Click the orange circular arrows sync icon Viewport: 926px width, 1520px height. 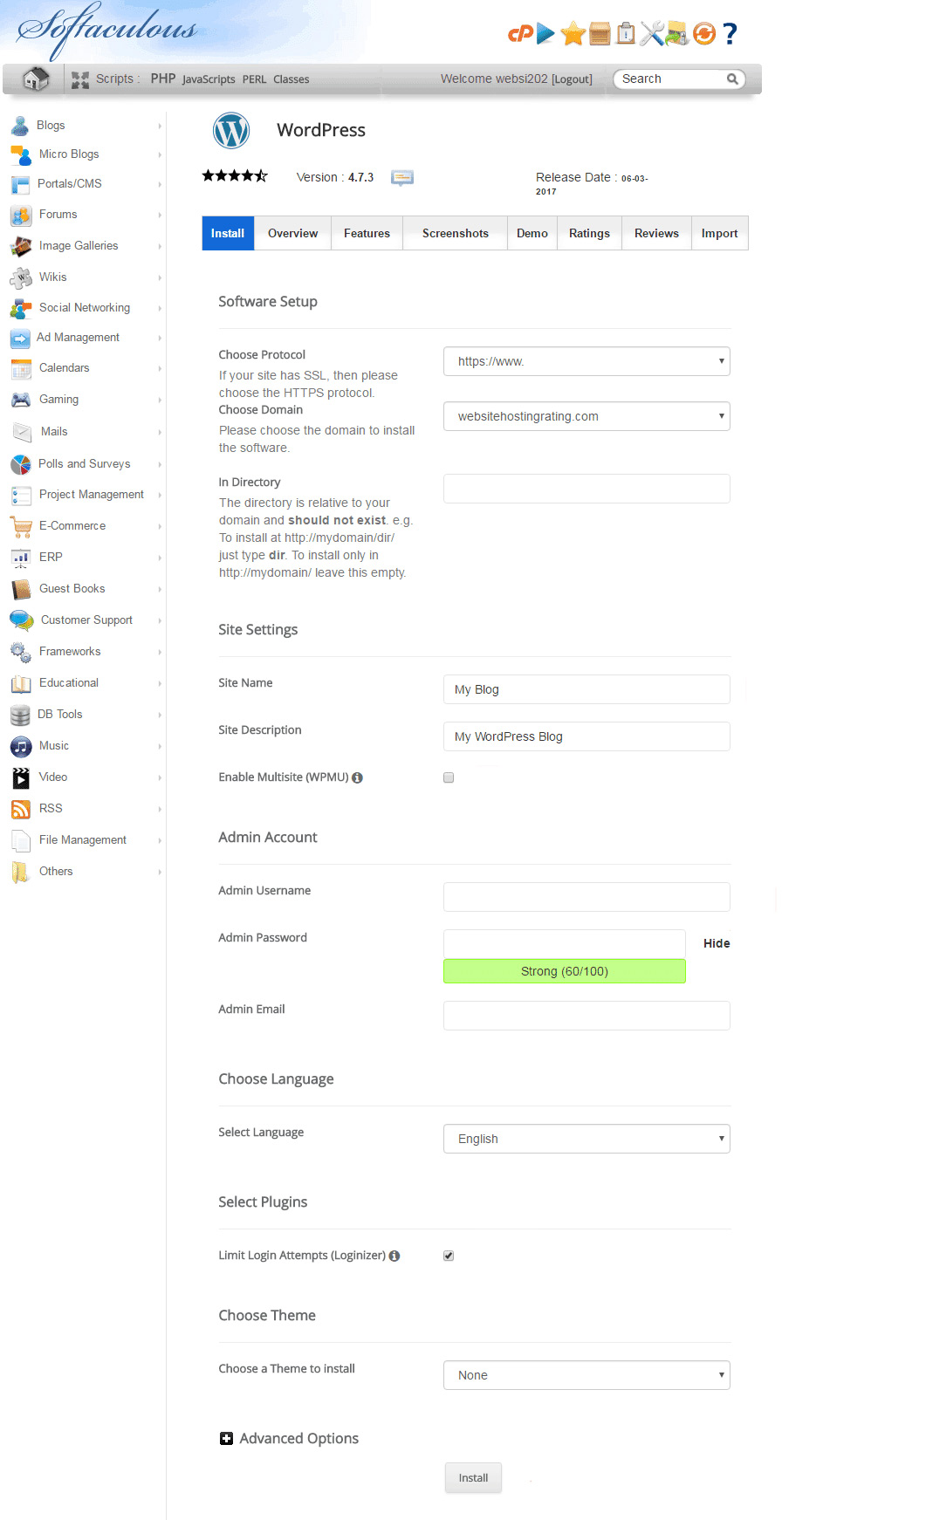click(x=703, y=34)
